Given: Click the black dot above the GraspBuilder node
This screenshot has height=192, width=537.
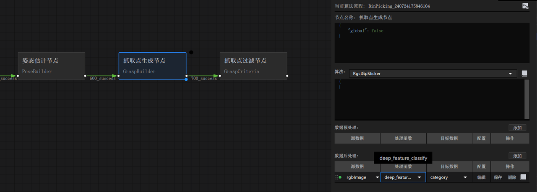Looking at the screenshot, I should 191,52.
